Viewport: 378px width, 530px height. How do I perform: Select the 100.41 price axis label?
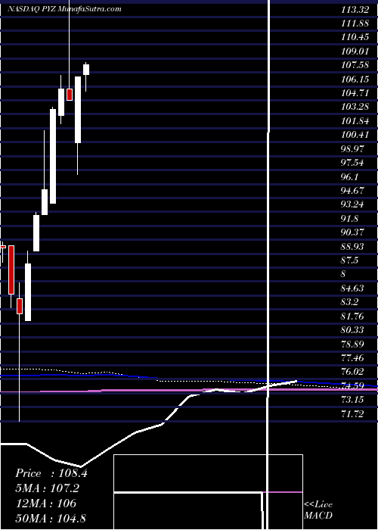[x=355, y=135]
